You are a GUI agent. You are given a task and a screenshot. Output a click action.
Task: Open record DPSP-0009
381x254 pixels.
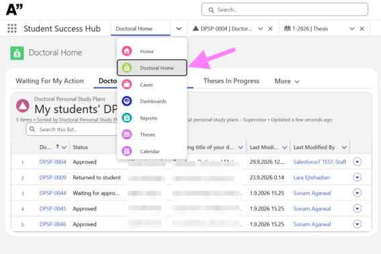click(52, 177)
